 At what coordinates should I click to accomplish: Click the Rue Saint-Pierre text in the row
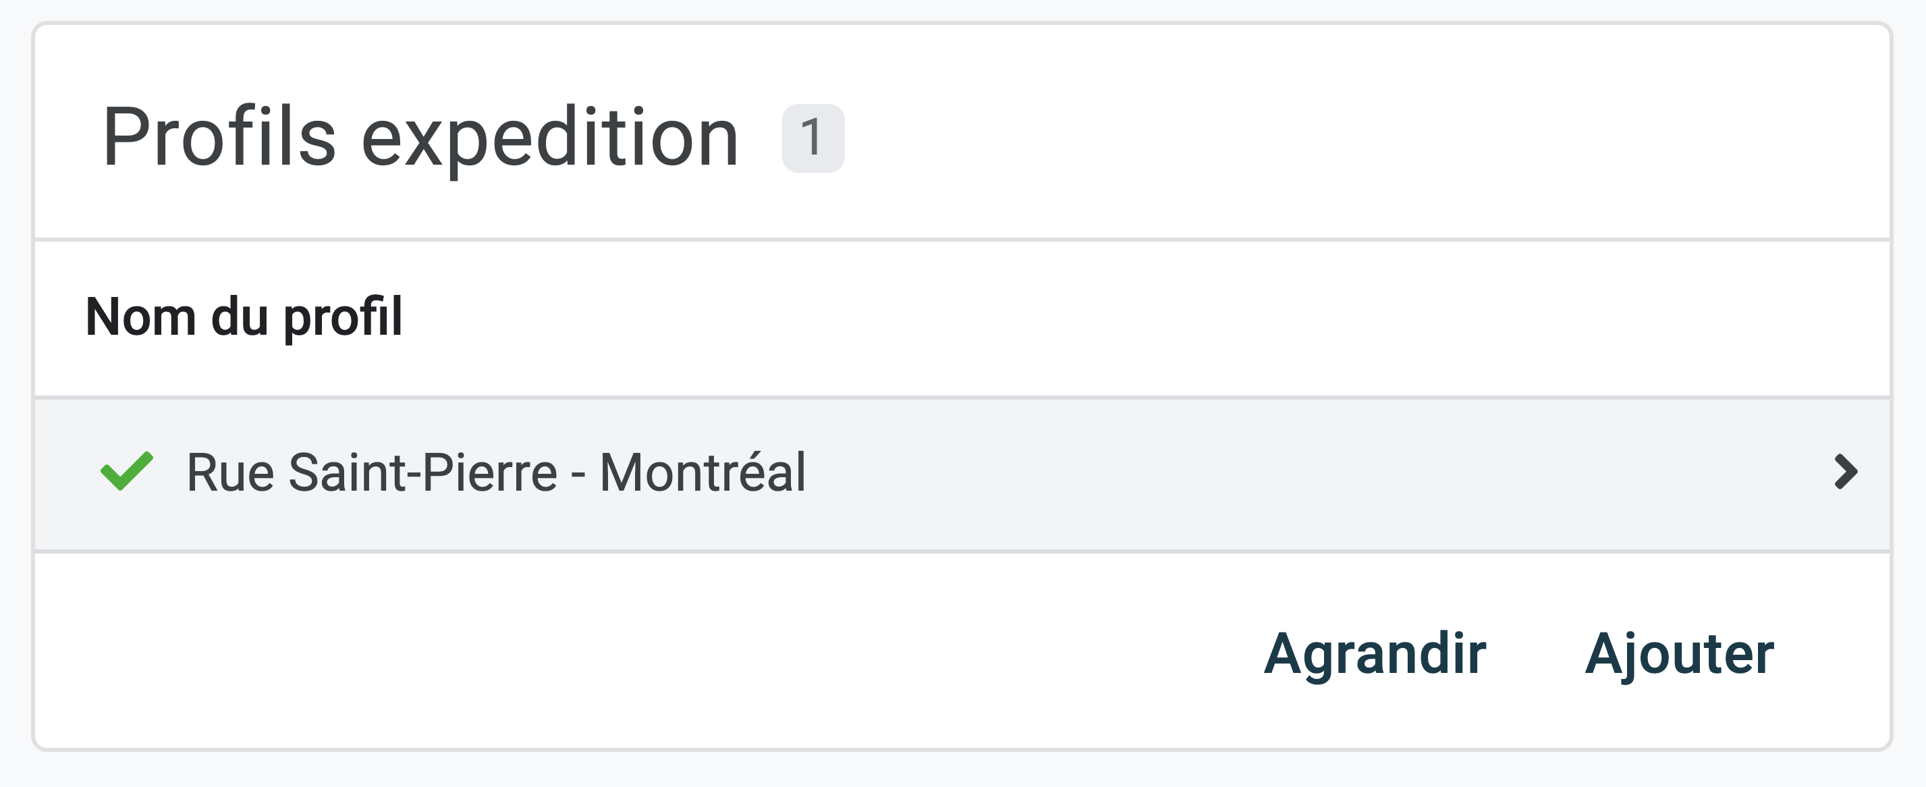(372, 472)
